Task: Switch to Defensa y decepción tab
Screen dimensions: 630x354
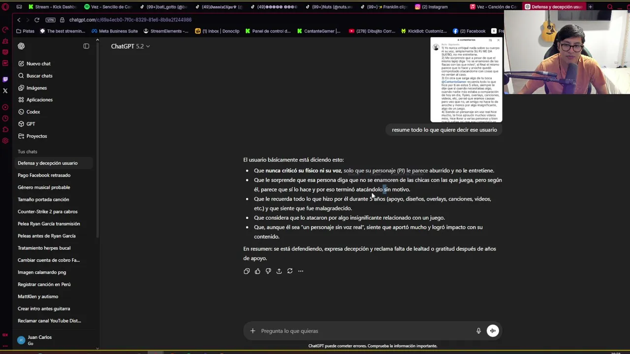Action: tap(552, 7)
